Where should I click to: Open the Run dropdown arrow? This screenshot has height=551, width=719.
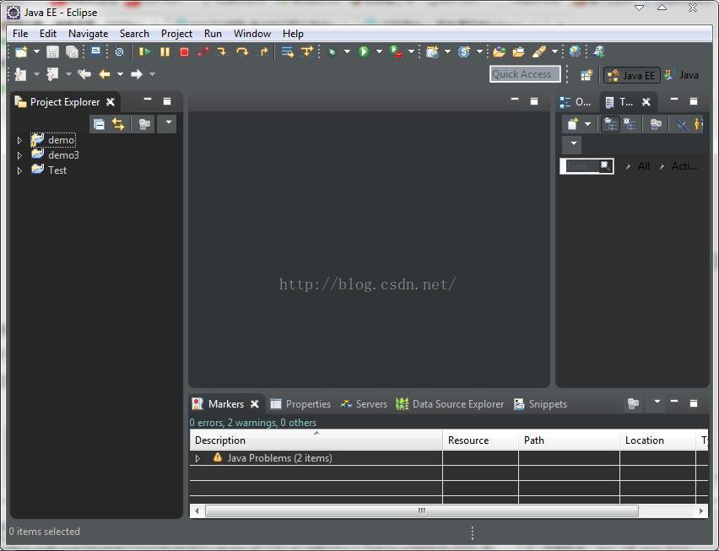click(379, 51)
